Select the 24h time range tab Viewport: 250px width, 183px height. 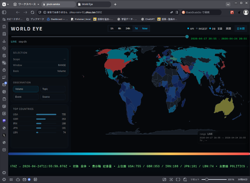pyautogui.click(x=128, y=29)
